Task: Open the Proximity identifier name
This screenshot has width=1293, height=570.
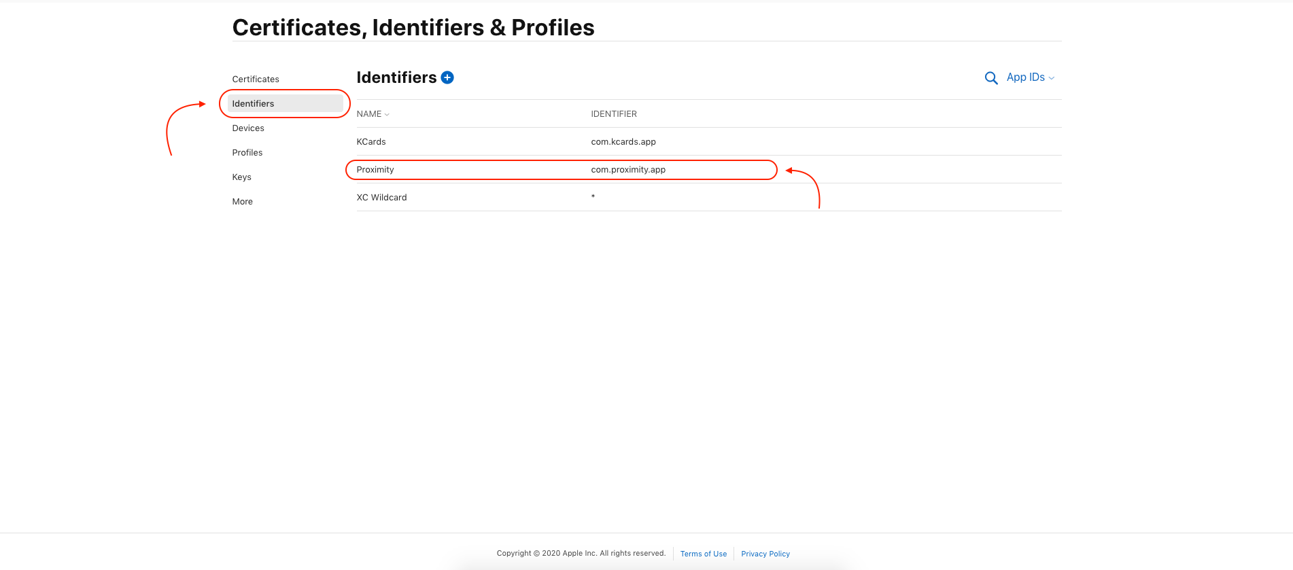Action: [x=375, y=170]
